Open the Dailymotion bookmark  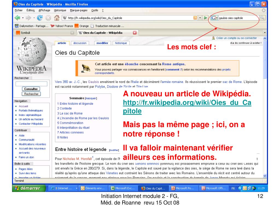(32, 26)
